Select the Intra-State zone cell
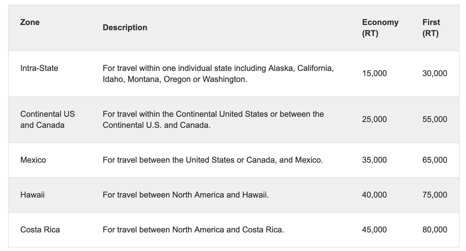 click(x=39, y=68)
